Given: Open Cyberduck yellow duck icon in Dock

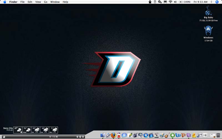Looking at the screenshot, I should click(194, 135).
